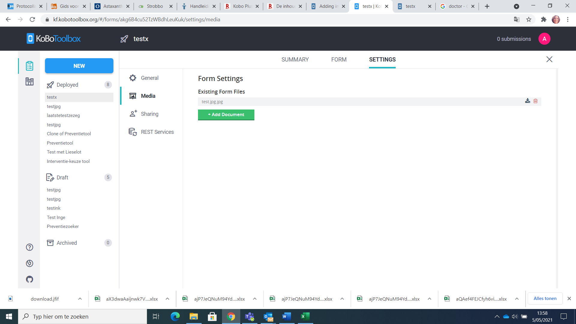
Task: Click the source code sidebar icon
Action: pos(29,263)
